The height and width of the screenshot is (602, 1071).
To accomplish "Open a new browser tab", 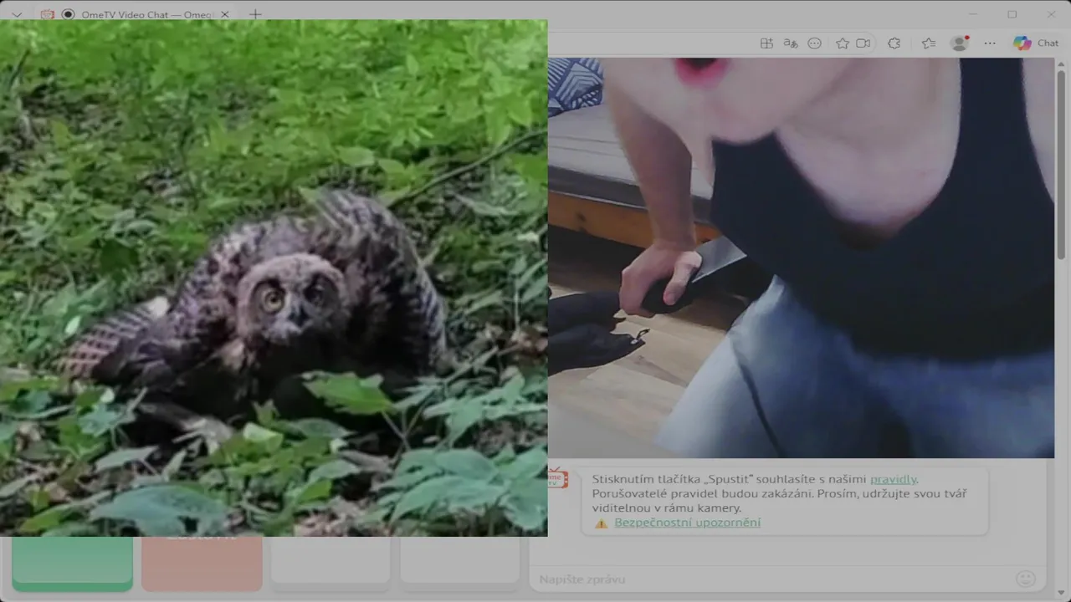I will tap(255, 14).
